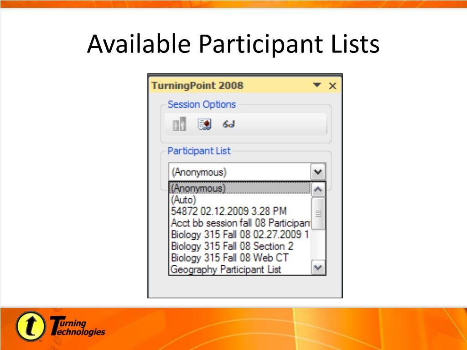Viewport: 467px width, 350px height.
Task: Select the (Auto) list entry
Action: tap(240, 200)
